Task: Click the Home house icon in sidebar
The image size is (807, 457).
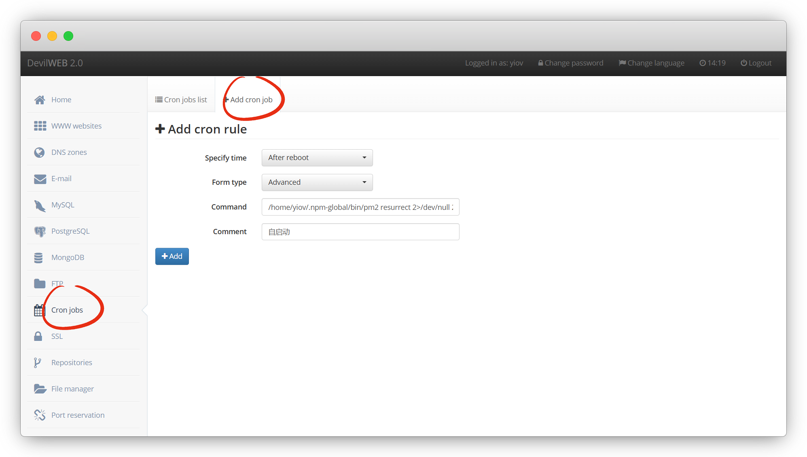Action: (x=40, y=100)
